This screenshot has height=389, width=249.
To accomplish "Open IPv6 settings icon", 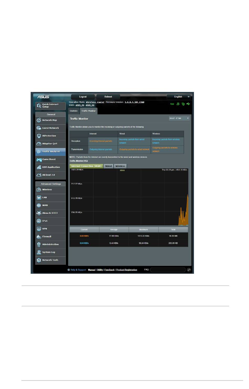I will [x=39, y=221].
